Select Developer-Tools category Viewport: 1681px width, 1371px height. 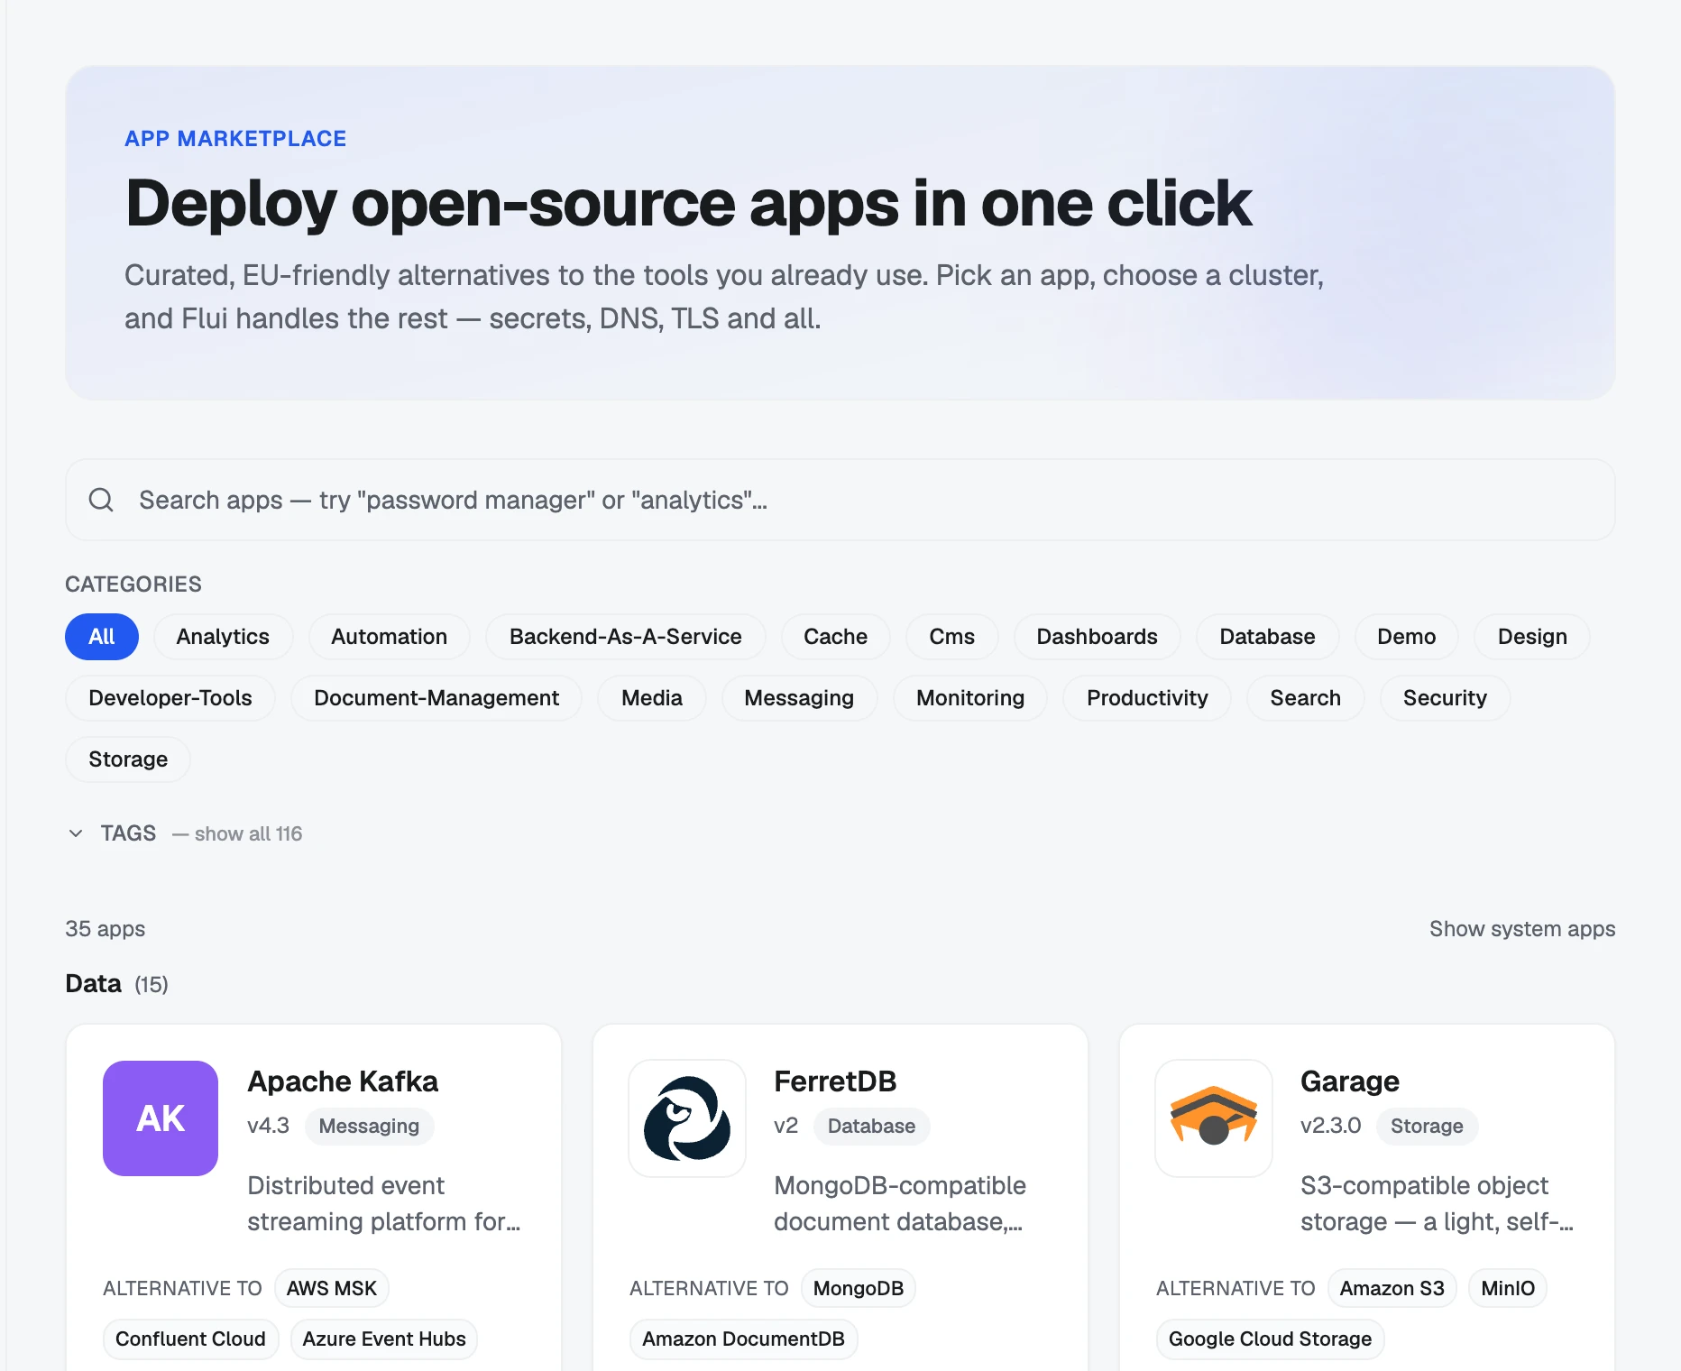coord(170,698)
